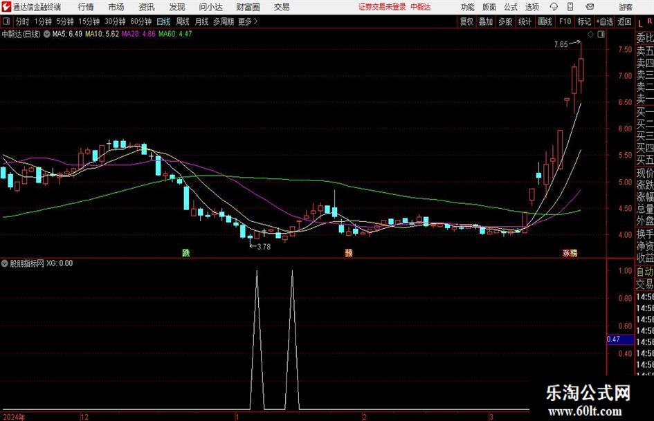Image resolution: width=654 pixels, height=421 pixels.
Task: Open the 发现 menu
Action: pos(177,7)
